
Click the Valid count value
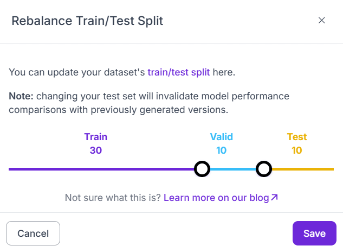point(221,150)
